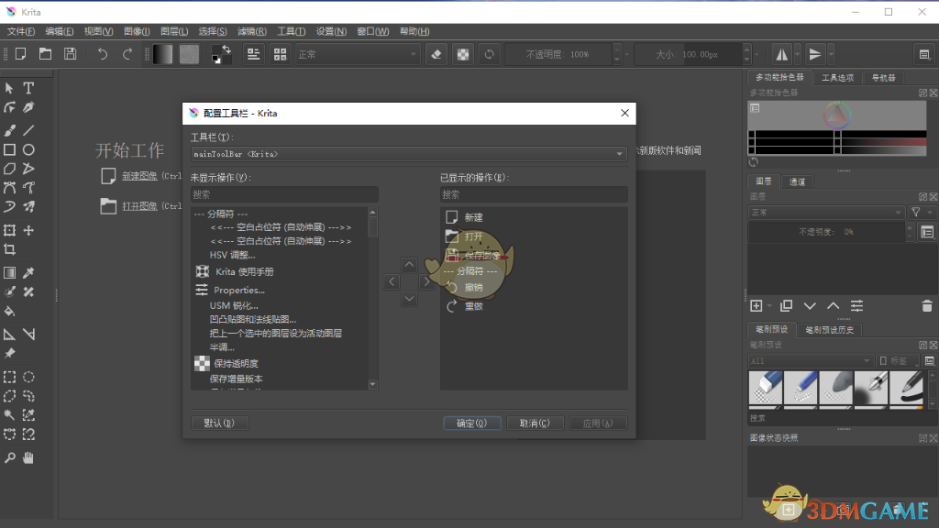Click the 默认(D) button
939x528 pixels.
219,423
